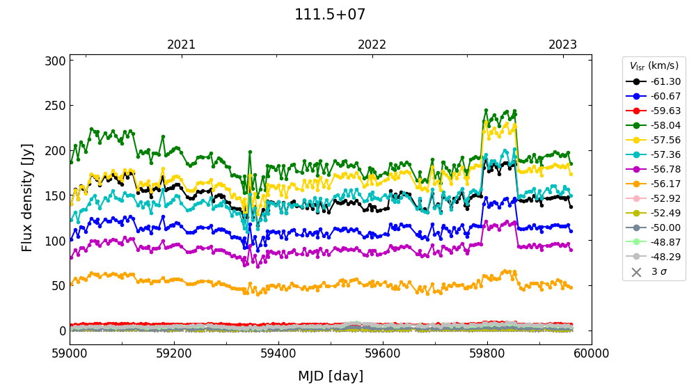Click the 59400 tick label on x-axis
Viewport: 696px width, 391px height.
click(278, 353)
